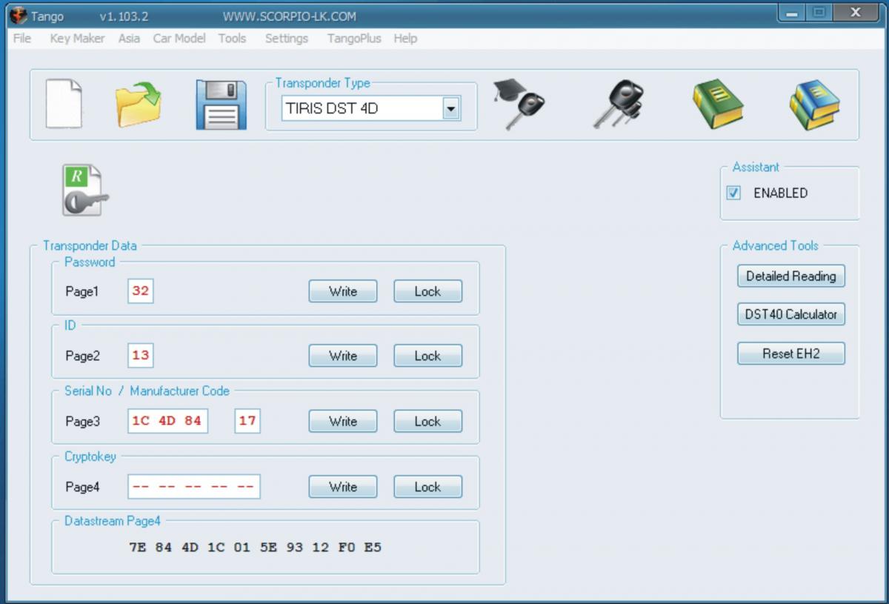The height and width of the screenshot is (604, 889).
Task: Open the File menu
Action: 22,39
